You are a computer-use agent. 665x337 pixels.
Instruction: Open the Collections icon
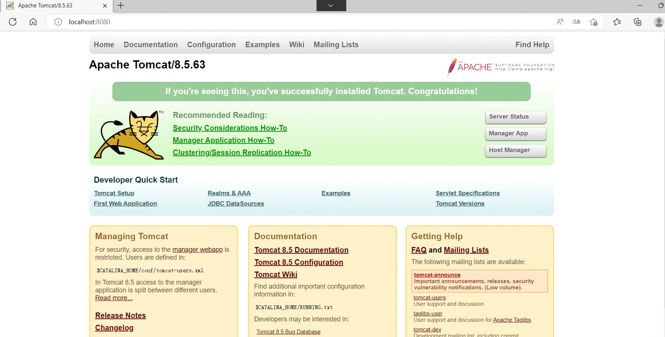pos(637,22)
